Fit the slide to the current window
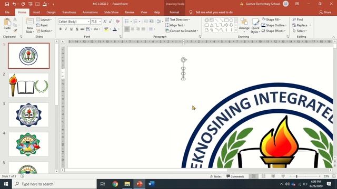The image size is (337, 189). click(x=334, y=176)
